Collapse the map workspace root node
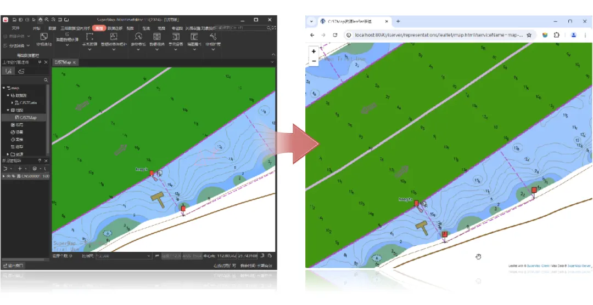The image size is (593, 305). pyautogui.click(x=3, y=88)
